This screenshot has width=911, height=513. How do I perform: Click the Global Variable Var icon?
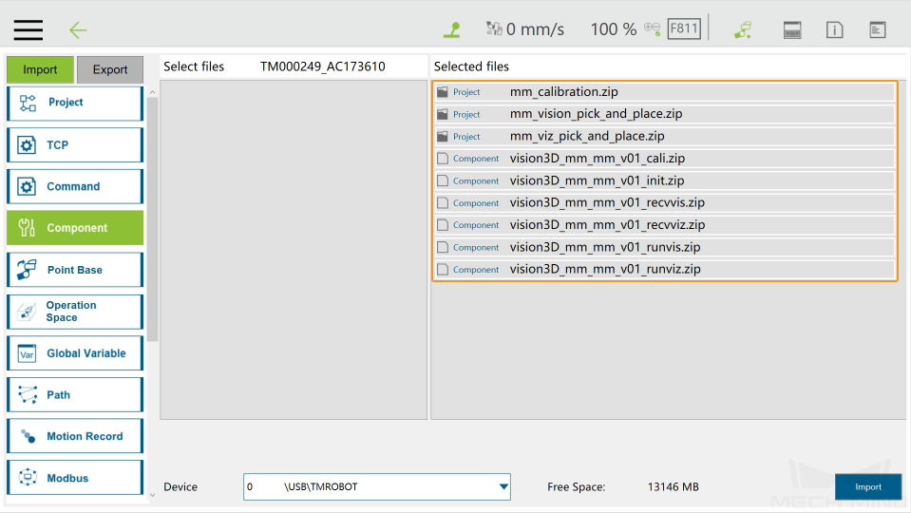click(x=27, y=353)
